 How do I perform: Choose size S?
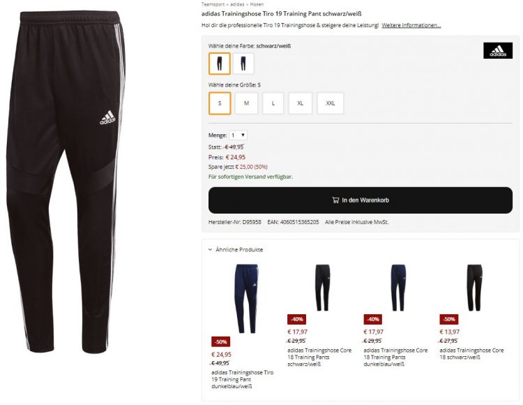tap(220, 103)
